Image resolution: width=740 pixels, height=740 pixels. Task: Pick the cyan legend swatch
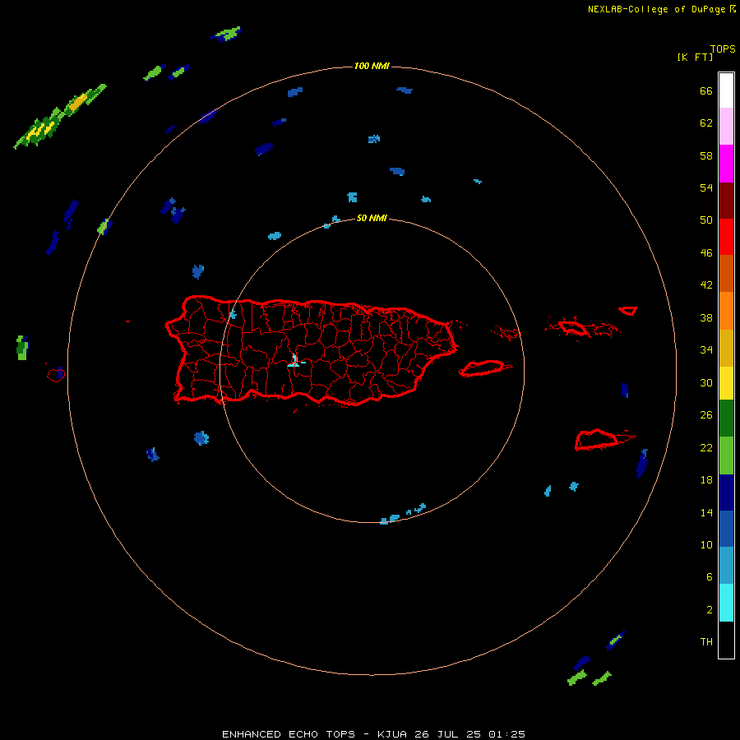726,603
